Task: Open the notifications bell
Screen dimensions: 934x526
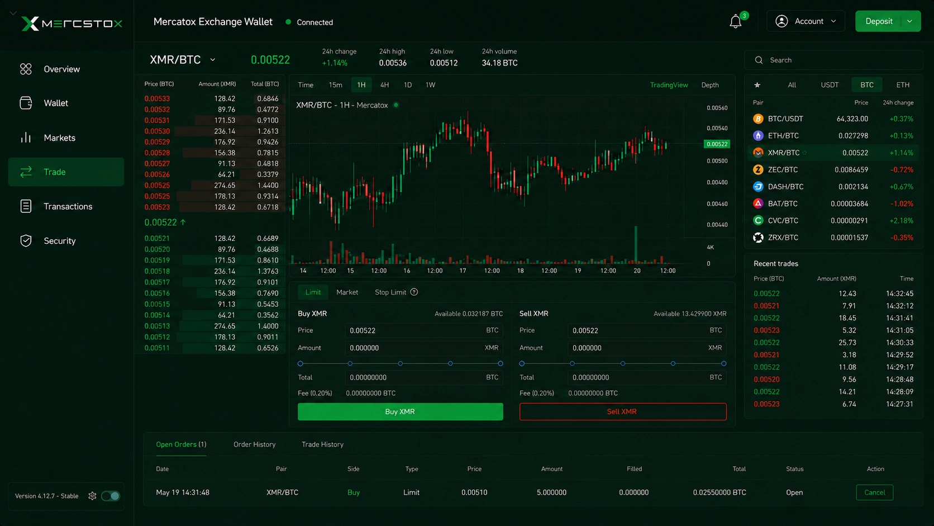Action: pyautogui.click(x=735, y=22)
